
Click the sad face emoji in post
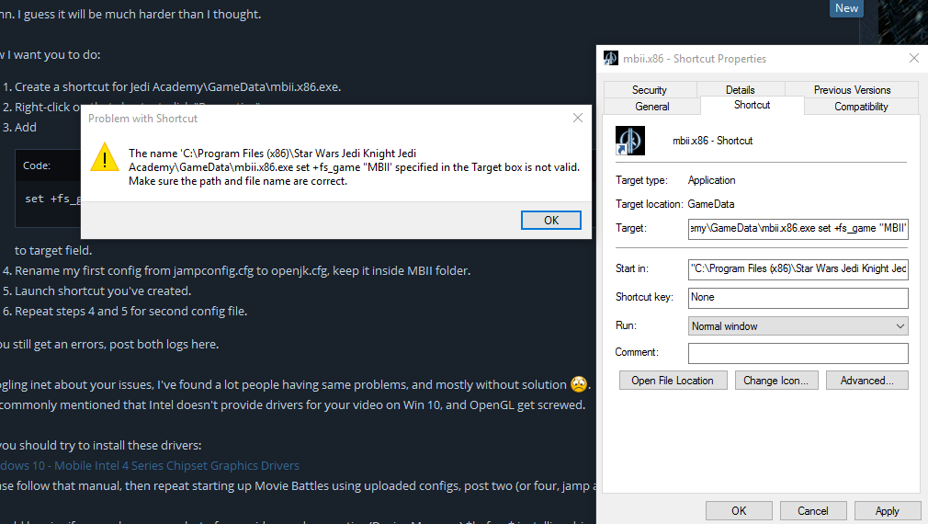(x=578, y=384)
